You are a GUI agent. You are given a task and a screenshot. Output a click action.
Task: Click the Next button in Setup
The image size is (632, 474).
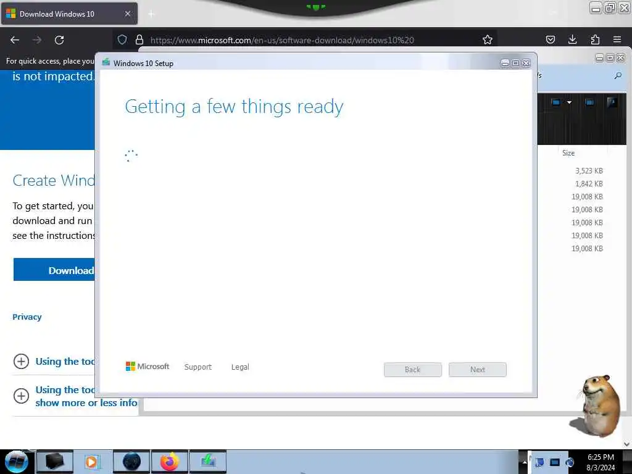[x=478, y=370]
